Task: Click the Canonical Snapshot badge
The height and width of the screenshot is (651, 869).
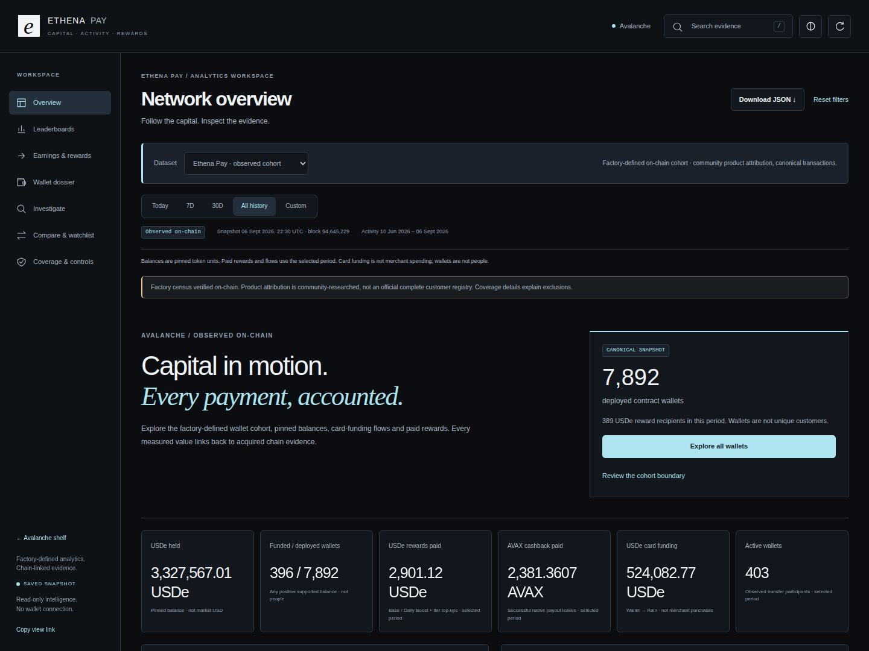Action: click(x=635, y=350)
